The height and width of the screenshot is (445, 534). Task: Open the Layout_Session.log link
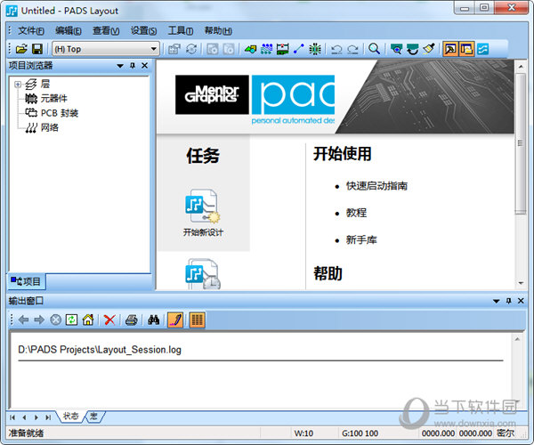coord(100,350)
